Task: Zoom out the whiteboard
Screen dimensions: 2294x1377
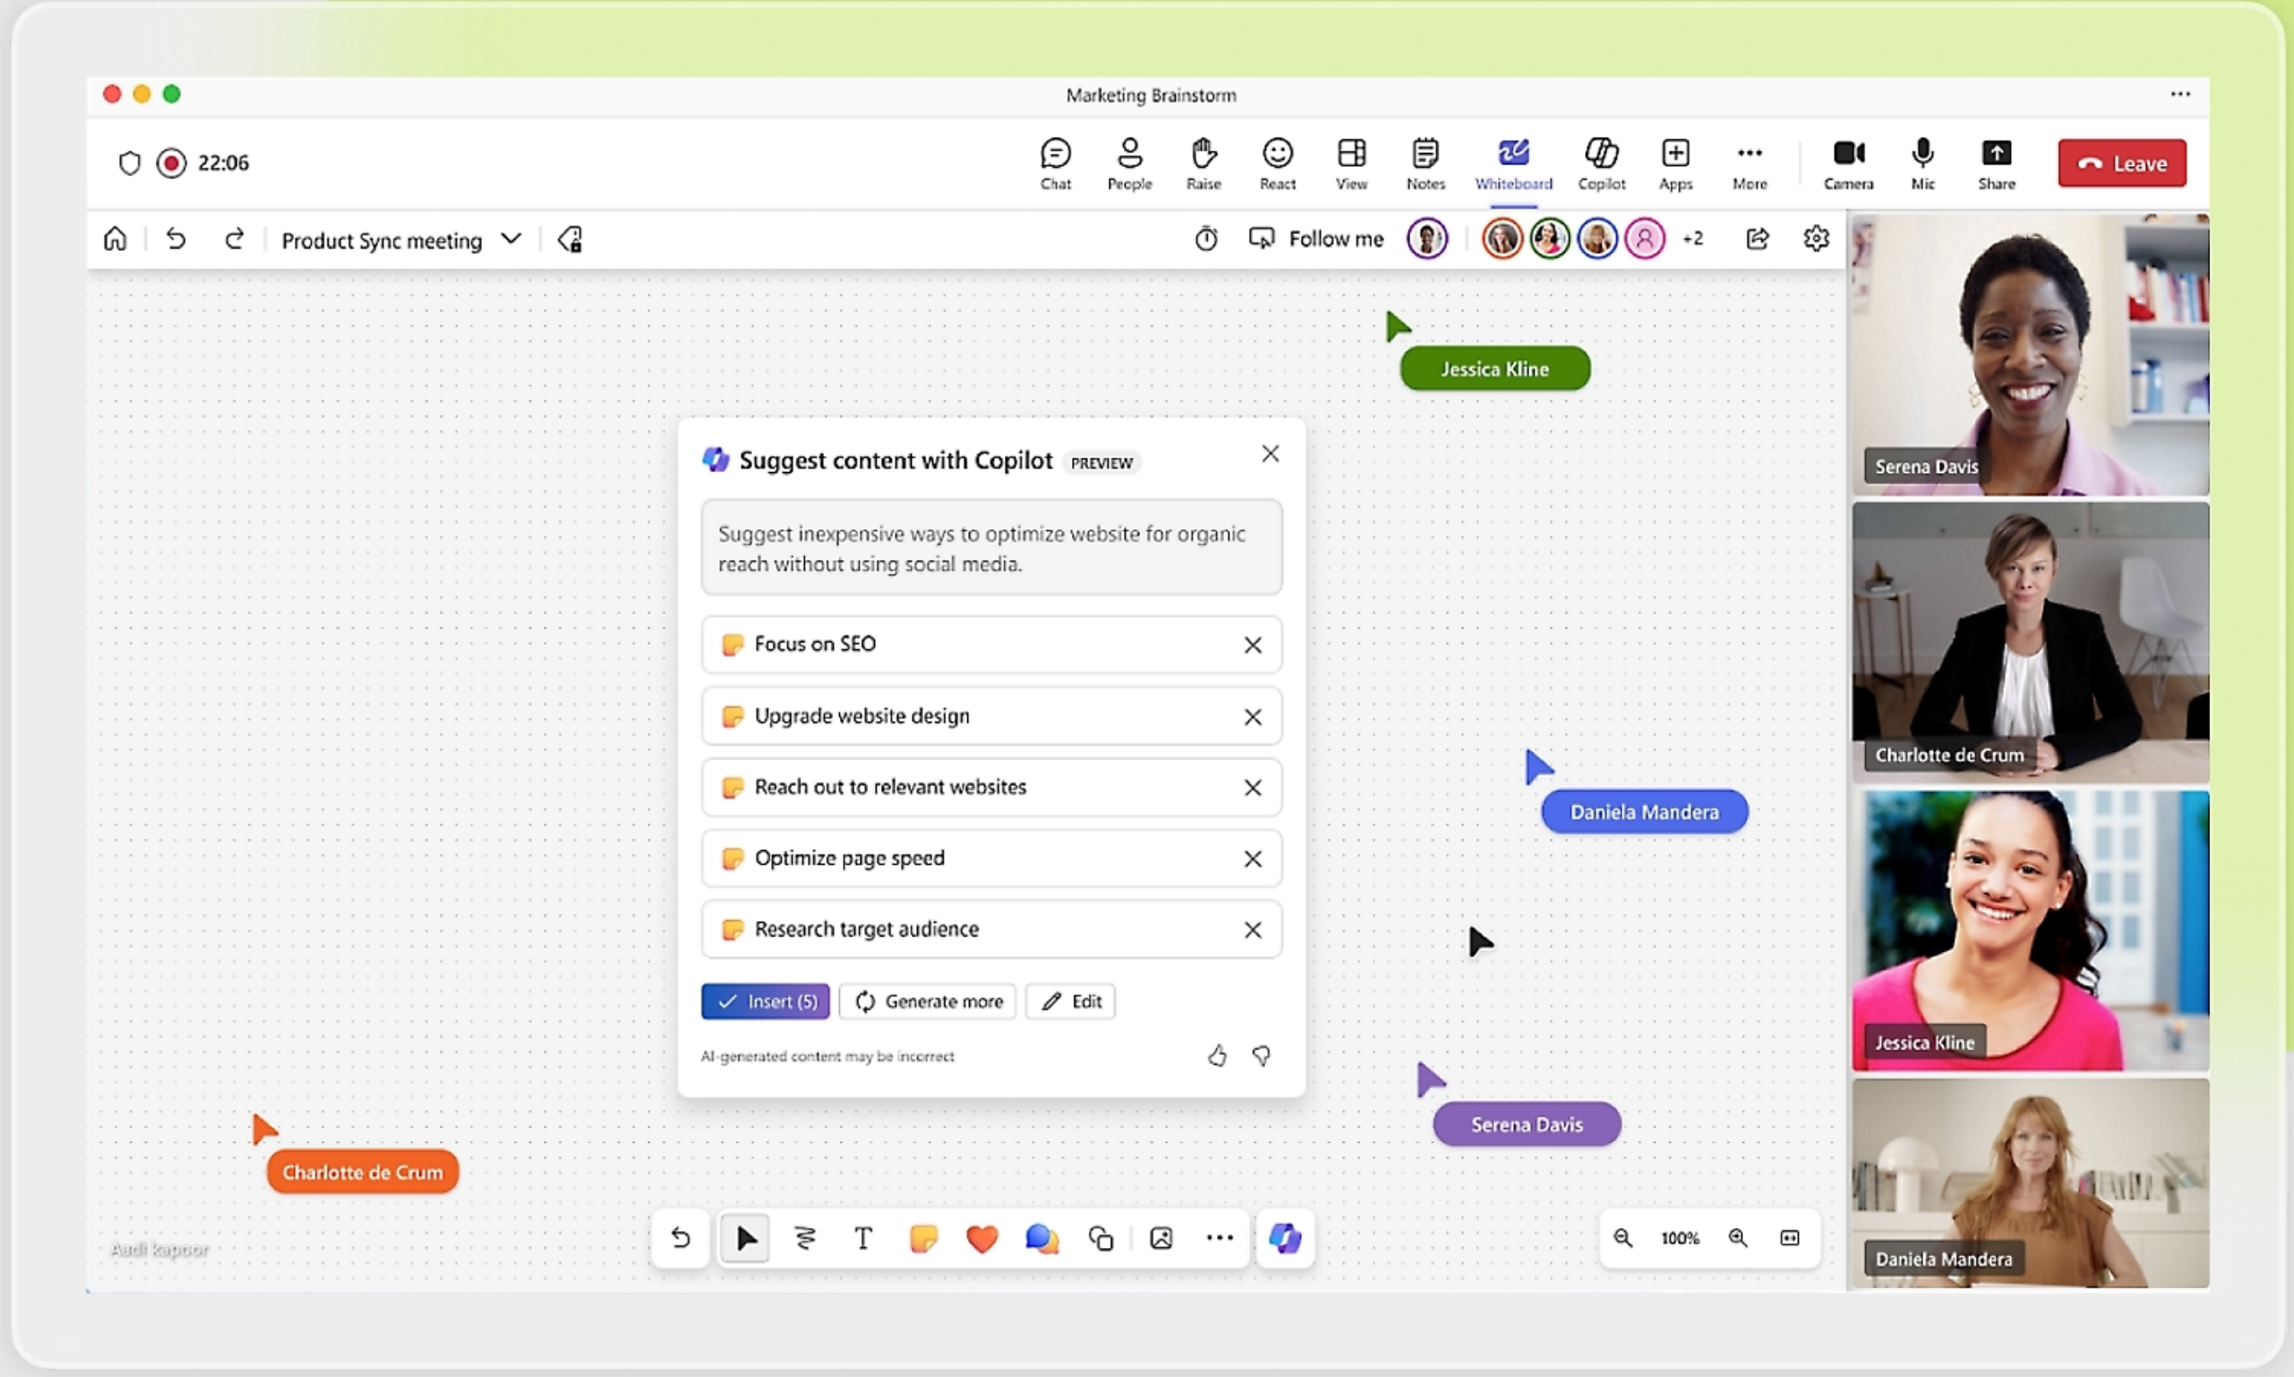Action: click(1622, 1238)
